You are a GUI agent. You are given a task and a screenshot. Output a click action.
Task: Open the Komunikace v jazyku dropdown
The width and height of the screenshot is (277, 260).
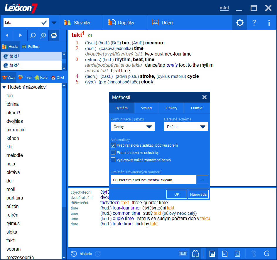(x=133, y=127)
